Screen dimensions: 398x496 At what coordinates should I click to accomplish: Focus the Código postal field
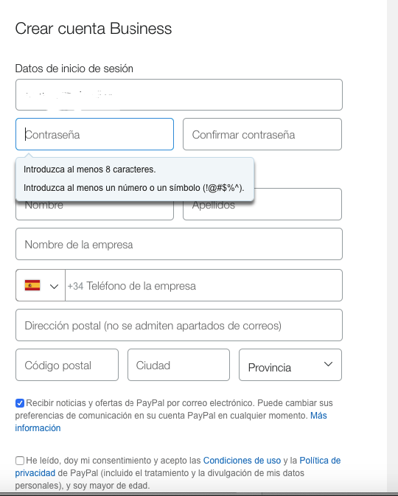67,365
